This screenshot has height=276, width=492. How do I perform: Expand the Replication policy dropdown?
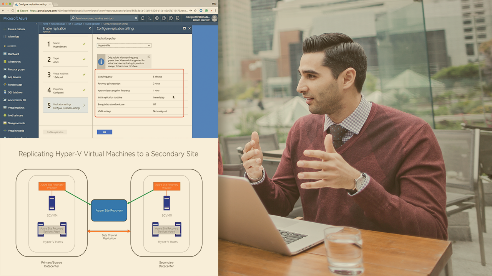pyautogui.click(x=124, y=46)
